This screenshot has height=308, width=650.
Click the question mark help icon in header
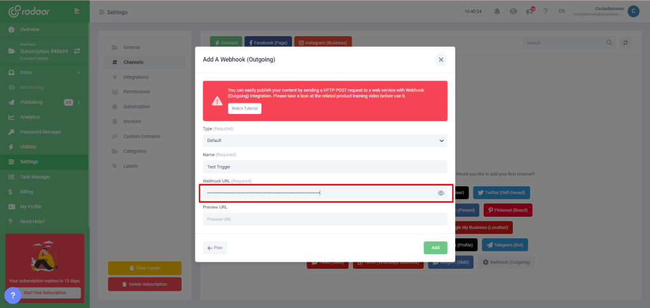(545, 11)
